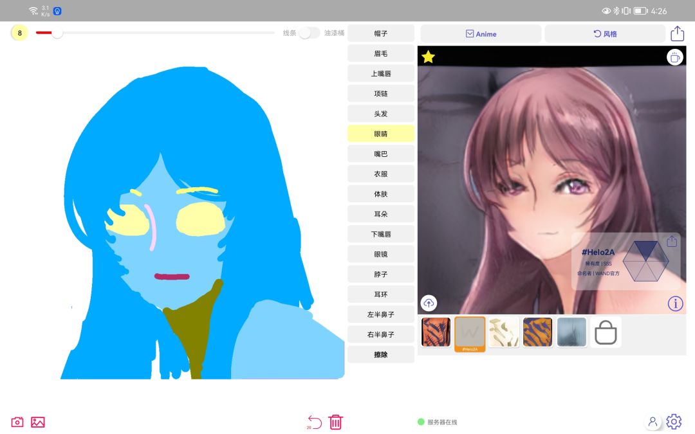Select the 嘴巴 (mouth) label

click(381, 154)
